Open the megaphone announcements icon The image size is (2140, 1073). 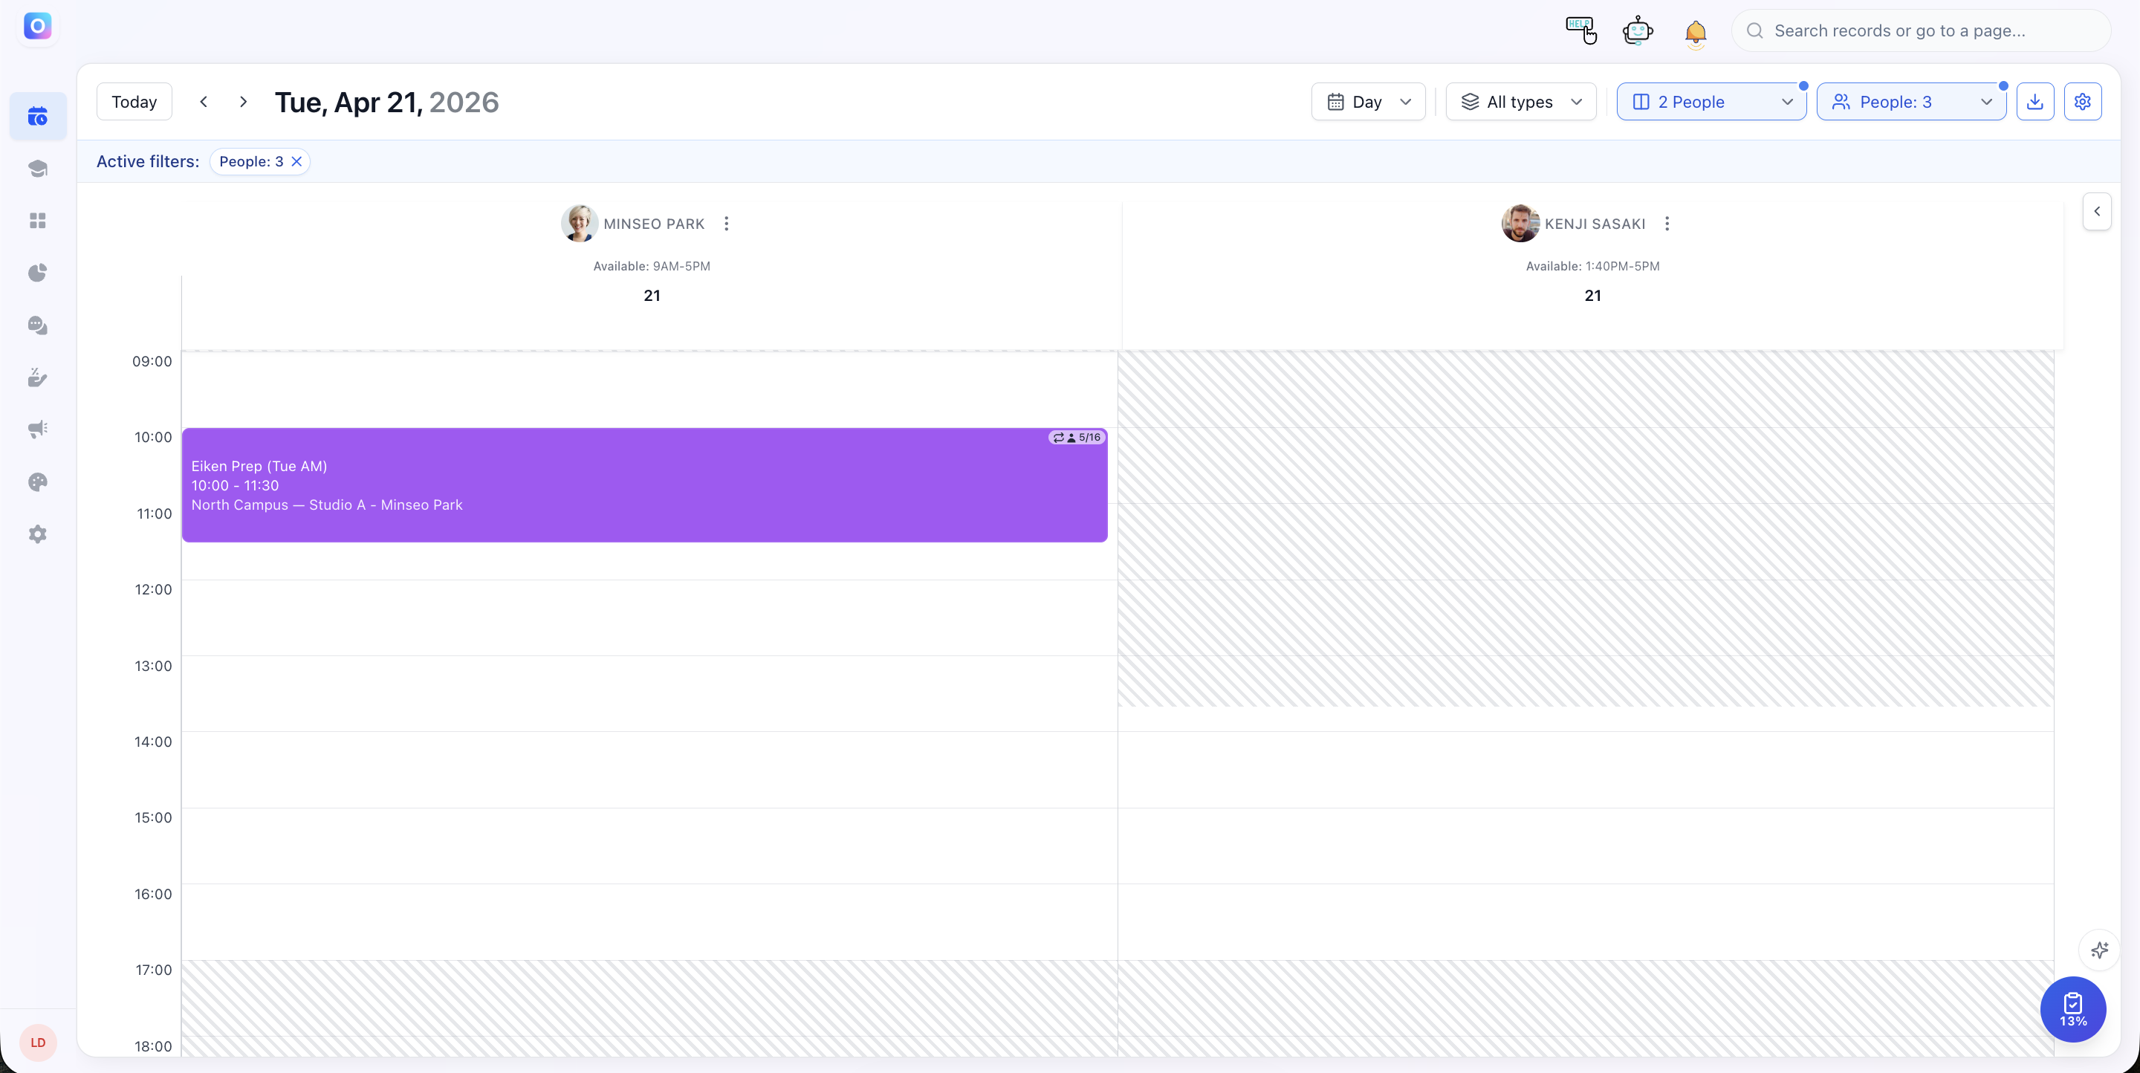38,429
